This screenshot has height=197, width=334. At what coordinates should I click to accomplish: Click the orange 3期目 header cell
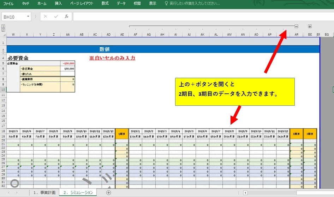[x=310, y=134]
